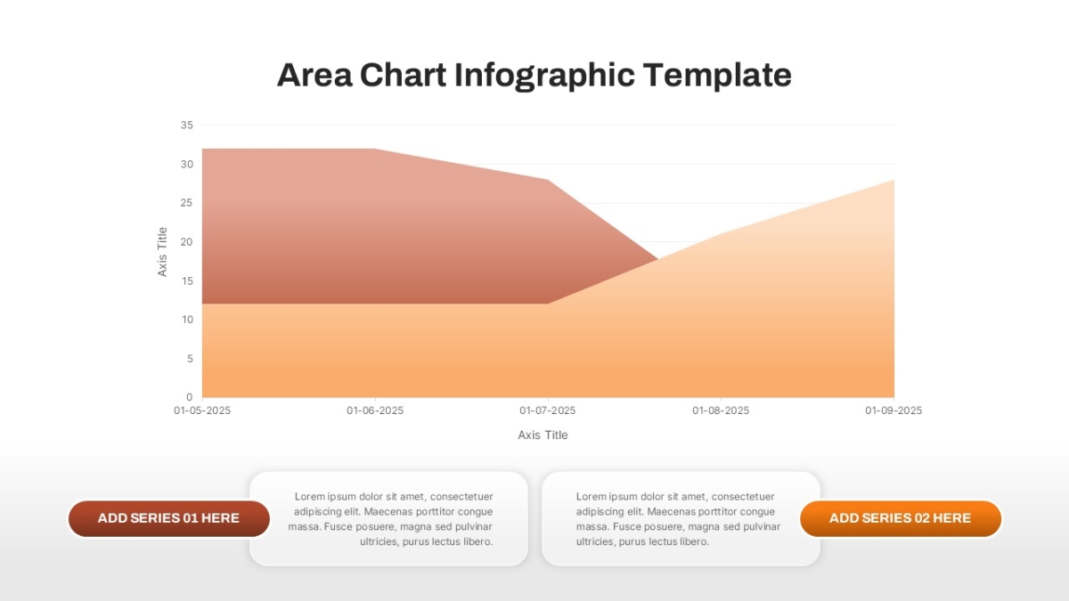Select the right Lorem ipsum text box
This screenshot has height=601, width=1069.
pyautogui.click(x=681, y=519)
